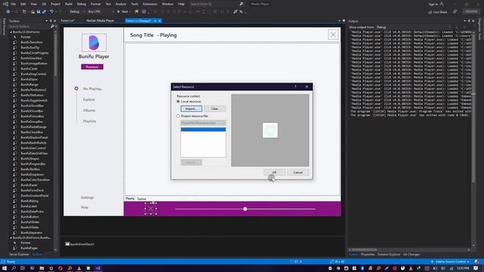Click the help question mark in Select Resource

pyautogui.click(x=296, y=87)
